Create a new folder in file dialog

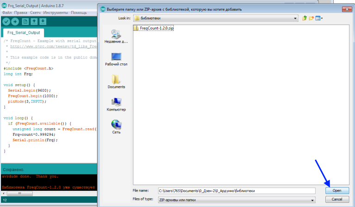pos(311,18)
